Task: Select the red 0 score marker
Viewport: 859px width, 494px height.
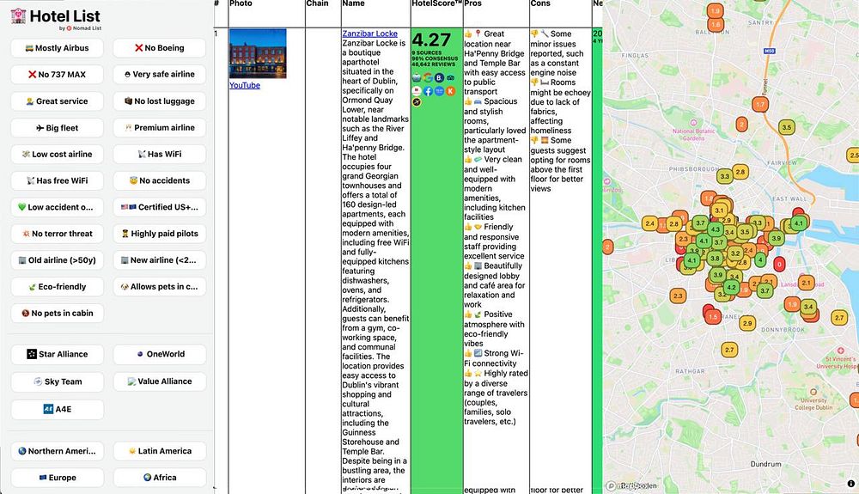Action: pyautogui.click(x=779, y=264)
